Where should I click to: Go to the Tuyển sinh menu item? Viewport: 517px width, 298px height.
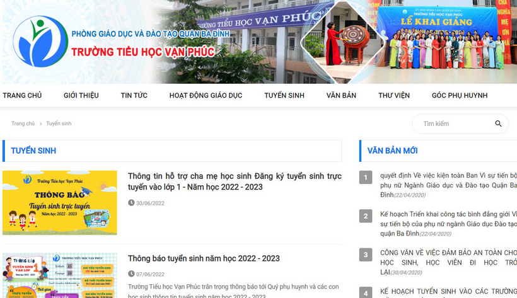(284, 95)
